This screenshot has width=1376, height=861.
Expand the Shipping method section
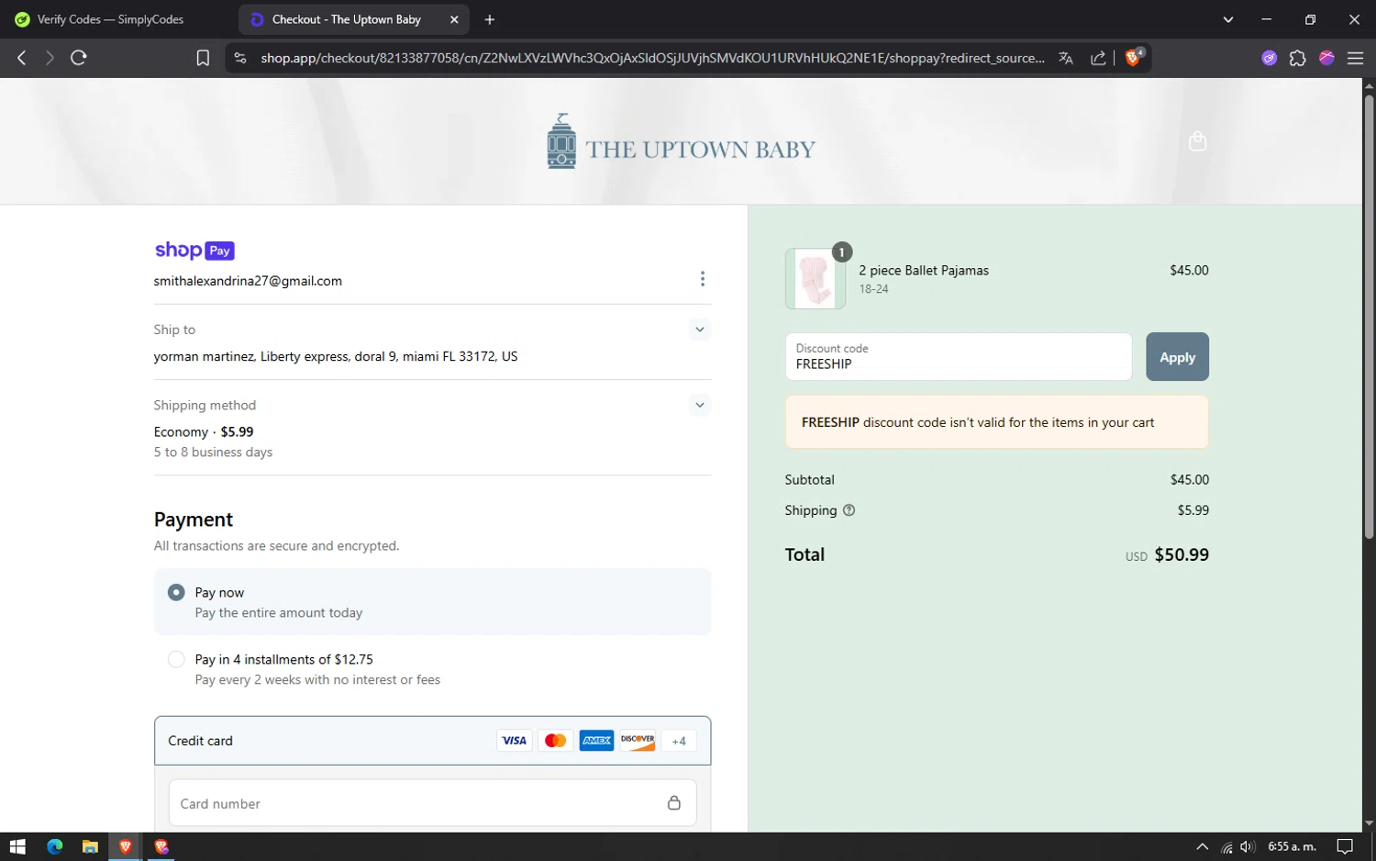(x=700, y=405)
